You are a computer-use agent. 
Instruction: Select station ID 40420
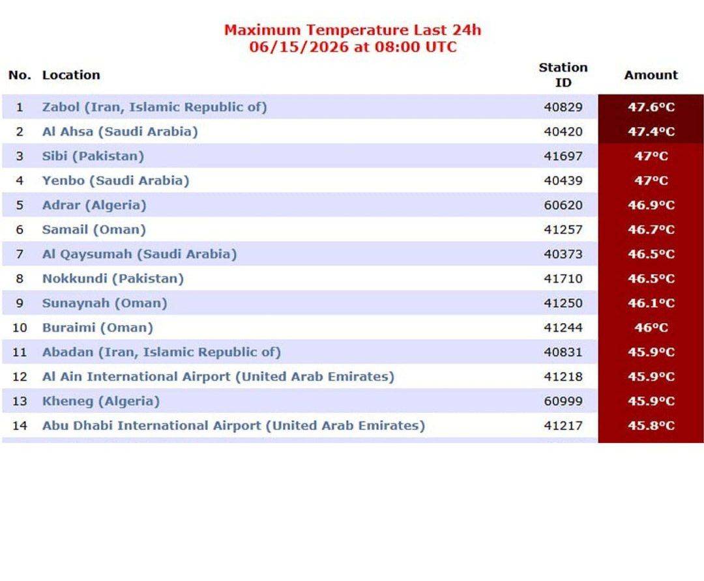pos(563,132)
